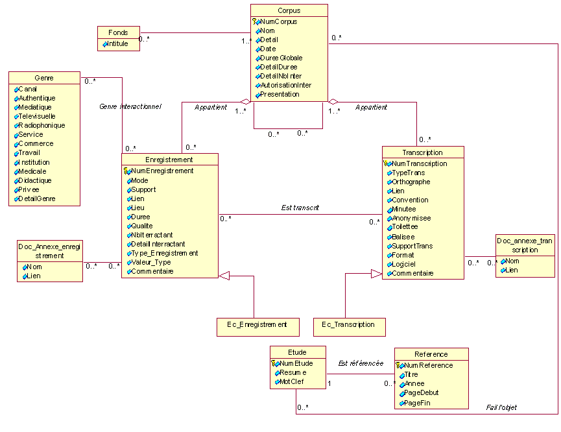Select the Lieu attribute
Screen dimensions: 561x432
[x=136, y=208]
